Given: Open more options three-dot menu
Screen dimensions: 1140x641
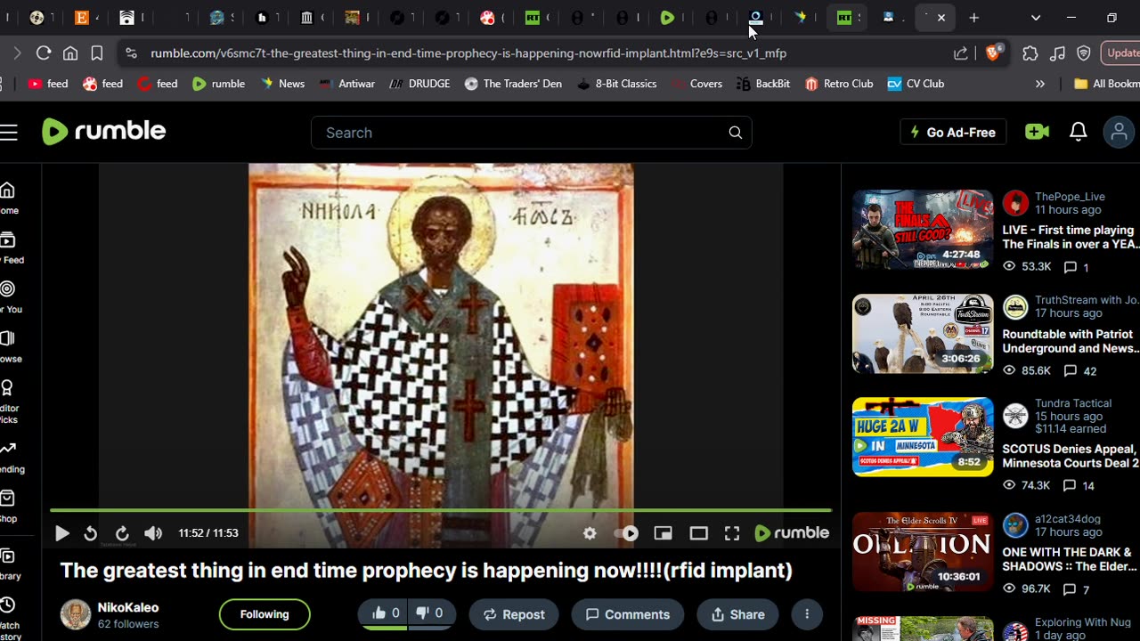Looking at the screenshot, I should (x=807, y=614).
